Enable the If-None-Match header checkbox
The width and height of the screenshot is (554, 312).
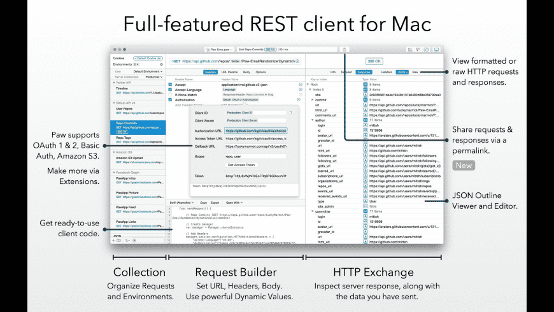(170, 95)
